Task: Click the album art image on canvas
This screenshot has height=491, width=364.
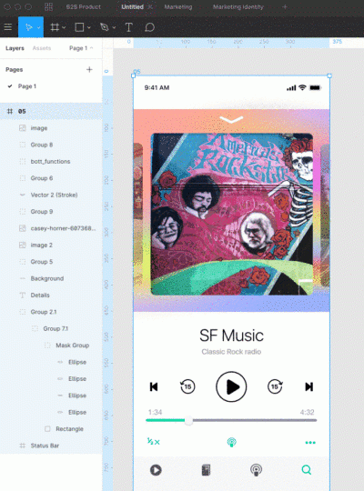Action: tap(232, 215)
